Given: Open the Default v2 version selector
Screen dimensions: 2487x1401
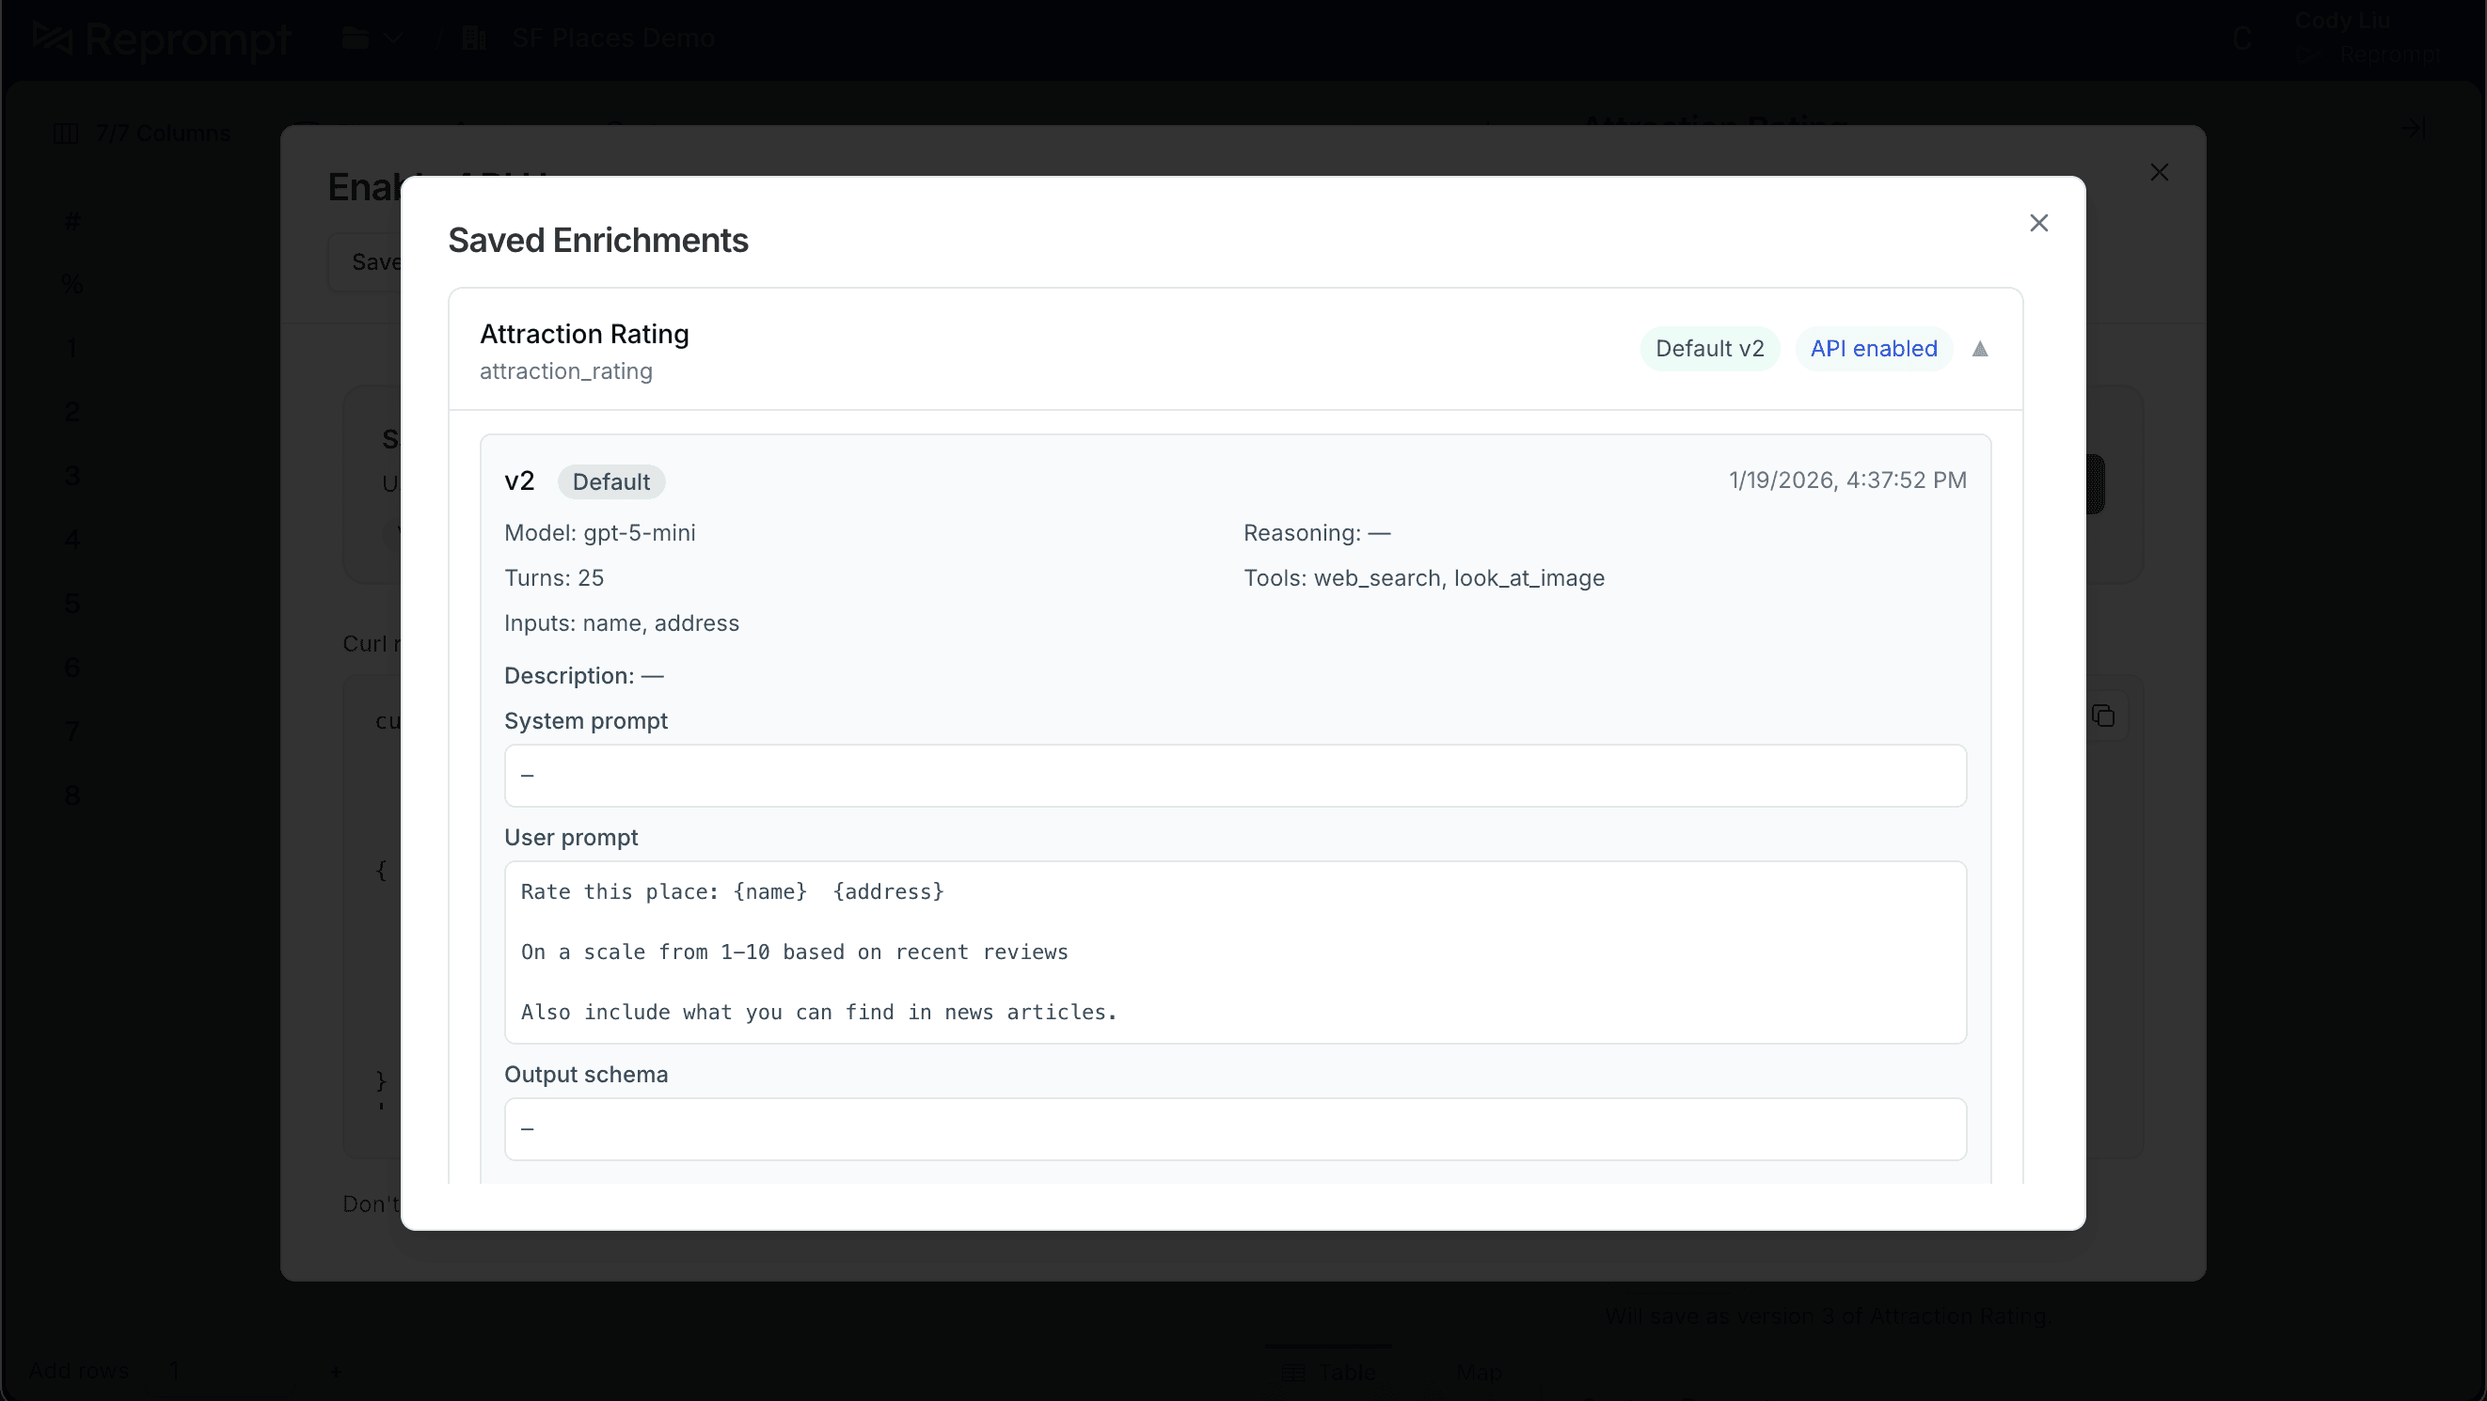Looking at the screenshot, I should (x=1708, y=348).
